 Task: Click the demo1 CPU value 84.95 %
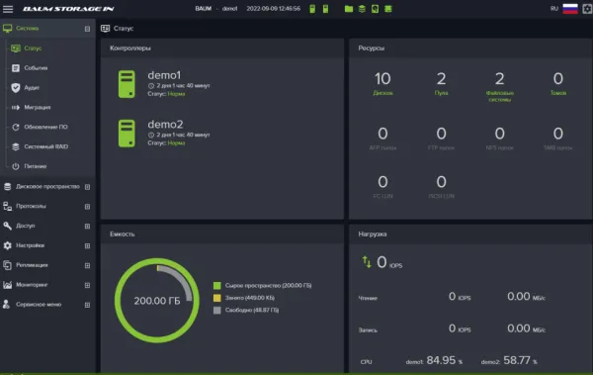click(x=445, y=360)
